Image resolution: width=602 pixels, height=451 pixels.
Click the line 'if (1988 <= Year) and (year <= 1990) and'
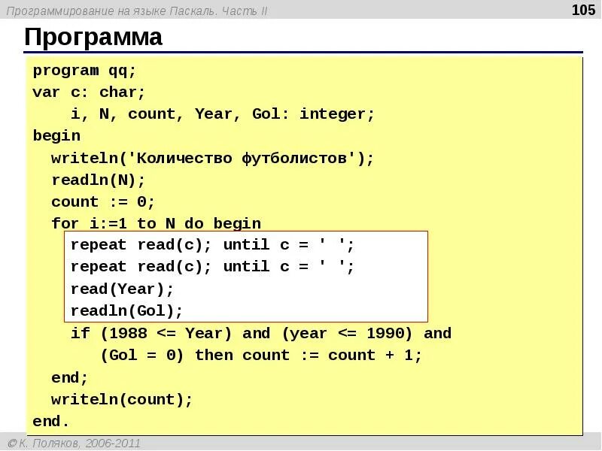[x=261, y=334]
